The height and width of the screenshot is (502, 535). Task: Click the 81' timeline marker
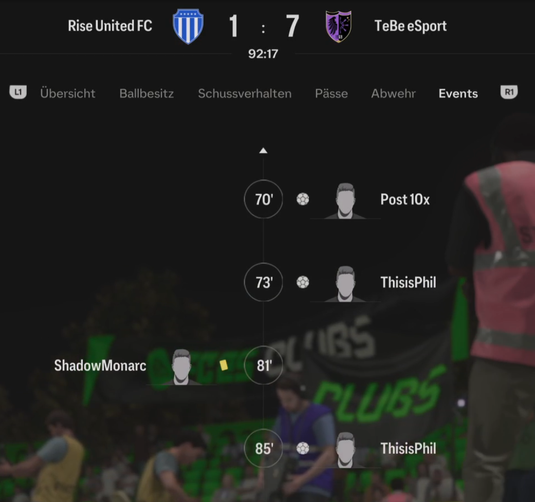tap(264, 365)
